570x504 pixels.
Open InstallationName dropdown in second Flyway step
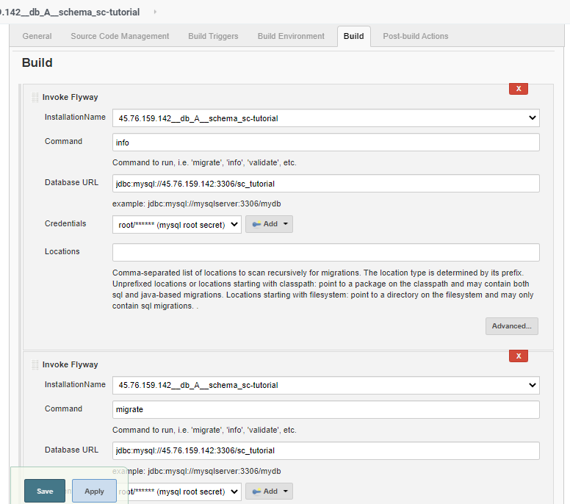tap(325, 385)
